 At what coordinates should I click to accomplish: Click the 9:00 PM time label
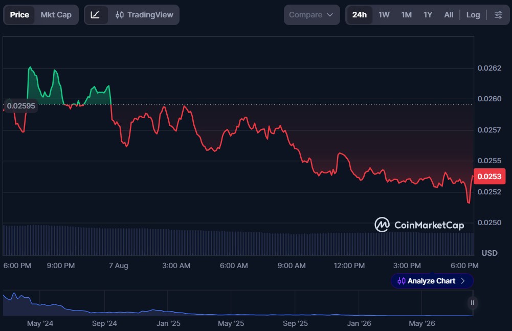point(61,266)
